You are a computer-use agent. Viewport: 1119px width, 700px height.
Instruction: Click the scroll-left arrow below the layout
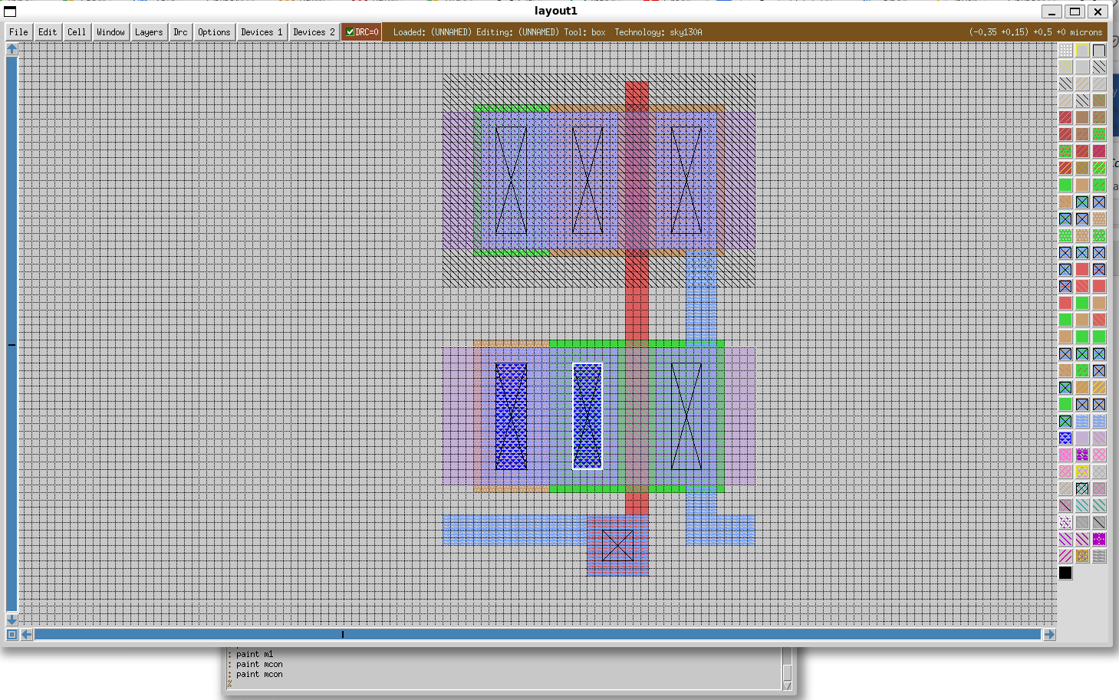point(27,634)
